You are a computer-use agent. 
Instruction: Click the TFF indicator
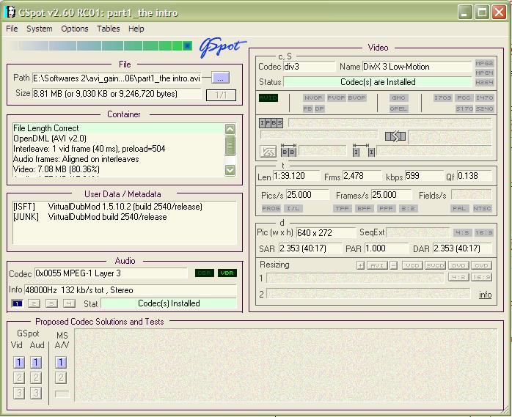343,208
